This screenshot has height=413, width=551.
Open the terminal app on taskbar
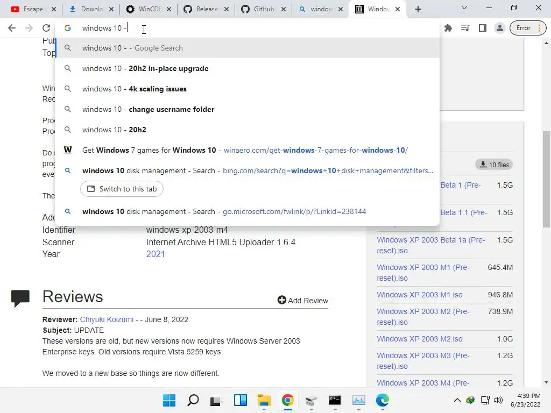click(335, 400)
